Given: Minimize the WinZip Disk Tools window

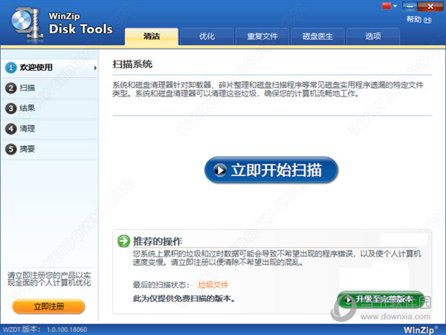Looking at the screenshot, I should click(x=410, y=6).
